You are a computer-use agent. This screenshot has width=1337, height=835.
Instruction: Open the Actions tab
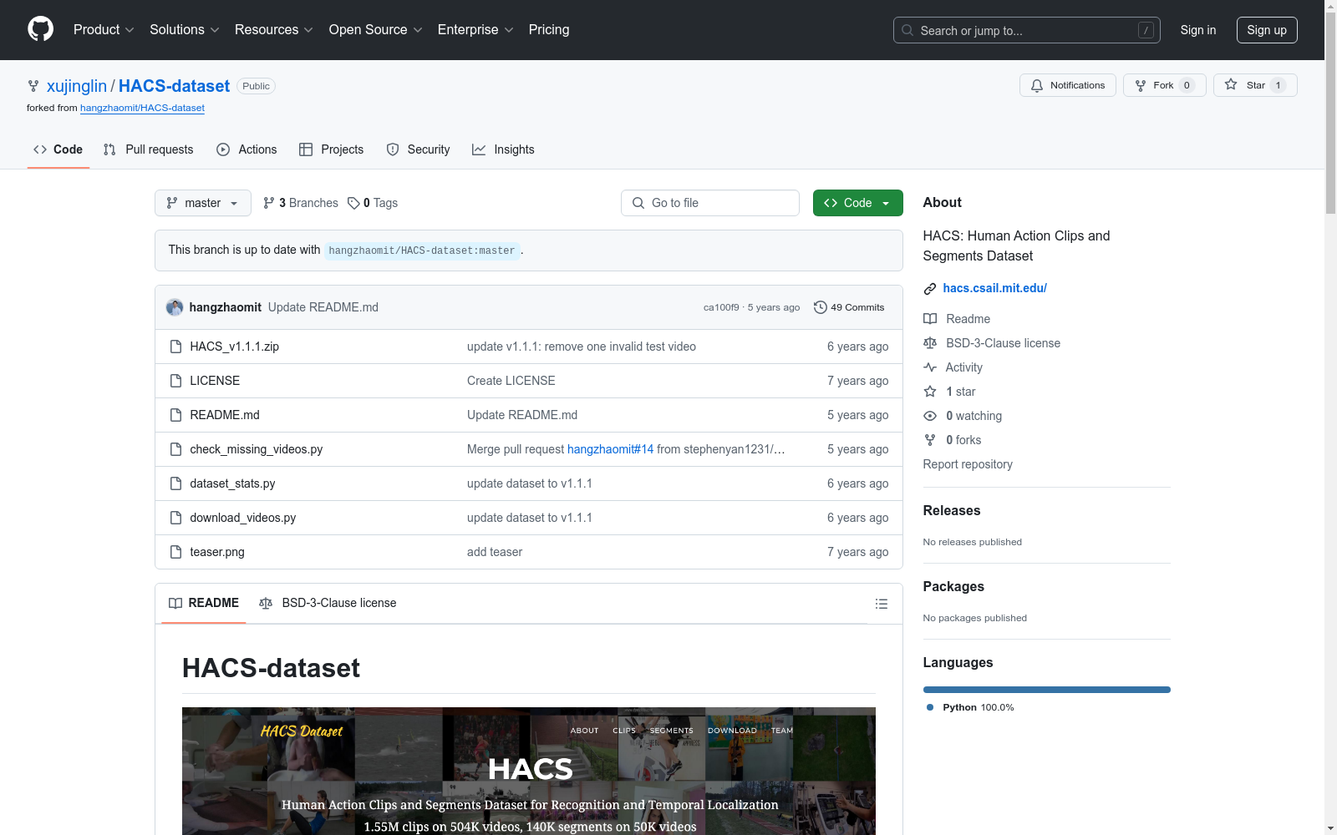coord(247,149)
